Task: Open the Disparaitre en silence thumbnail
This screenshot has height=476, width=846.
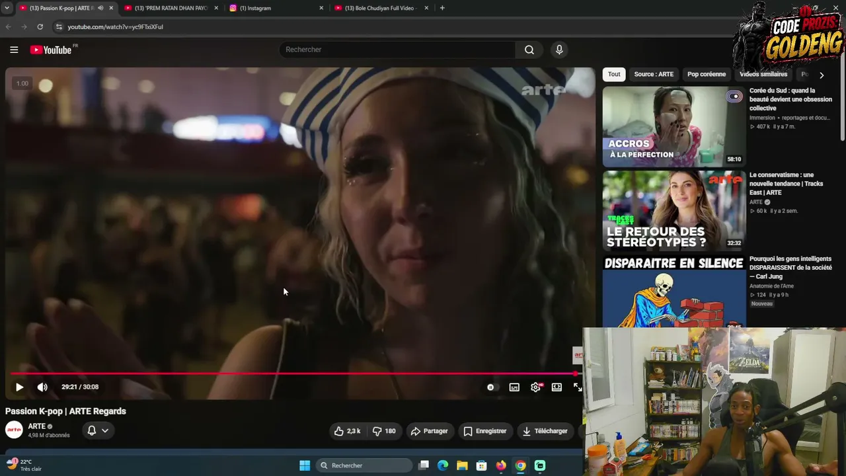Action: tap(673, 292)
